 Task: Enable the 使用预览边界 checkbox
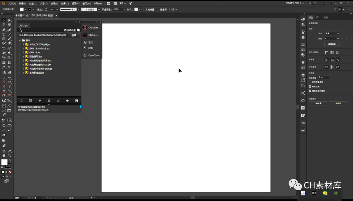310,82
